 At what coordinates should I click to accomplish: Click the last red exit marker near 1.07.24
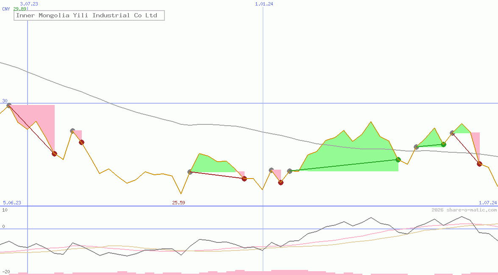480,164
